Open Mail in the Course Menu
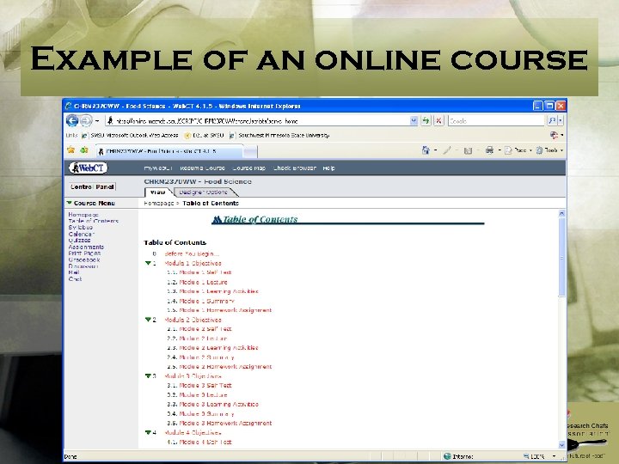The height and width of the screenshot is (464, 619). (74, 272)
